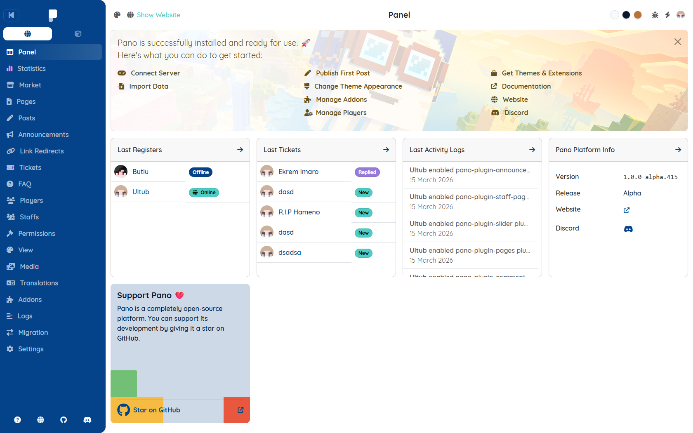Click the Show Website link
693x433 pixels.
pyautogui.click(x=158, y=15)
